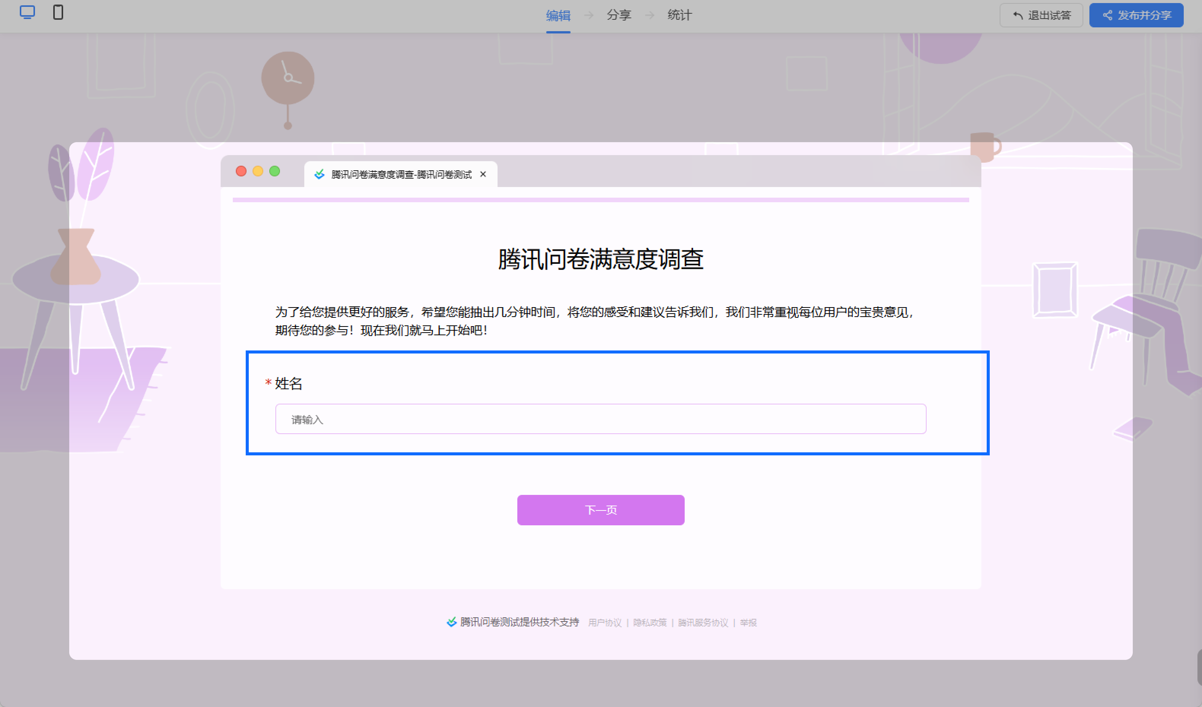Open the 编辑 step tab
1202x707 pixels.
558,16
